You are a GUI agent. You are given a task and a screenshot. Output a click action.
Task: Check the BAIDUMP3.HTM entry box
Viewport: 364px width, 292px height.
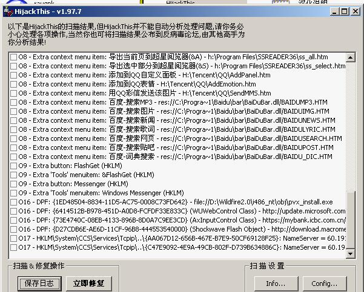coord(13,102)
